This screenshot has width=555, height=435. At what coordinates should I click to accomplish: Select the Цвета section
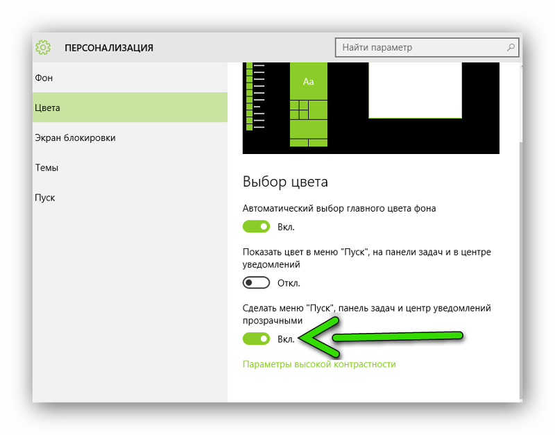(130, 108)
